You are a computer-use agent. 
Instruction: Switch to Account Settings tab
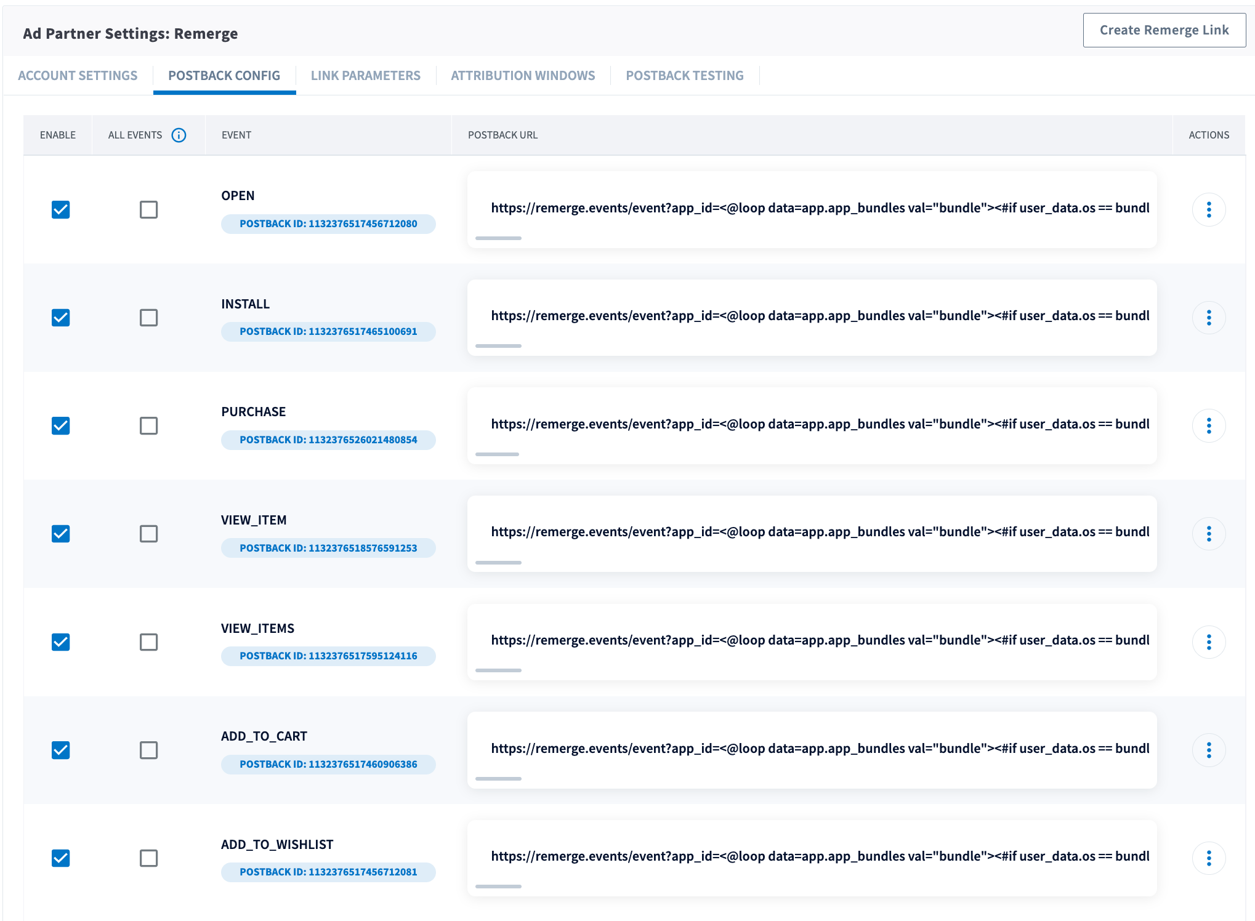[78, 76]
